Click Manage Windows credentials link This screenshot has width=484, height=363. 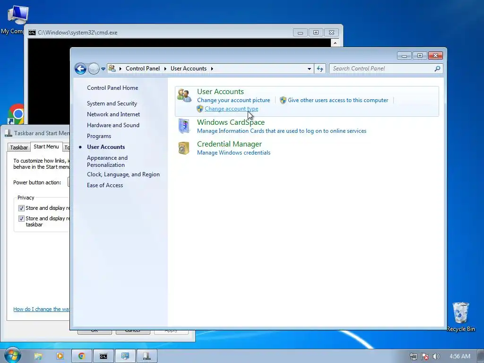pyautogui.click(x=233, y=153)
